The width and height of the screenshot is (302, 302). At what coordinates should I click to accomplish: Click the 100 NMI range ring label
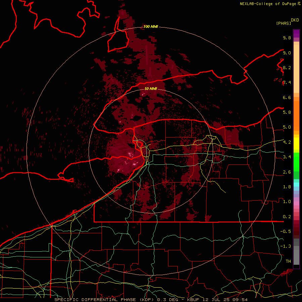click(x=151, y=27)
